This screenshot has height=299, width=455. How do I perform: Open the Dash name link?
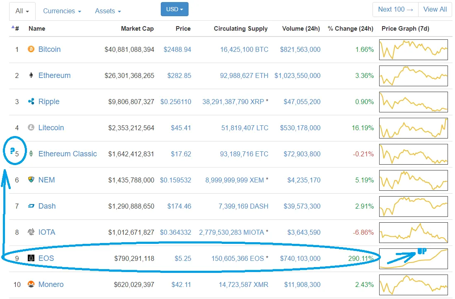47,206
